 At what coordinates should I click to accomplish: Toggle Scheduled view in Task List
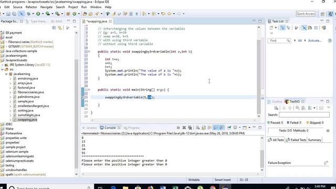point(288,28)
